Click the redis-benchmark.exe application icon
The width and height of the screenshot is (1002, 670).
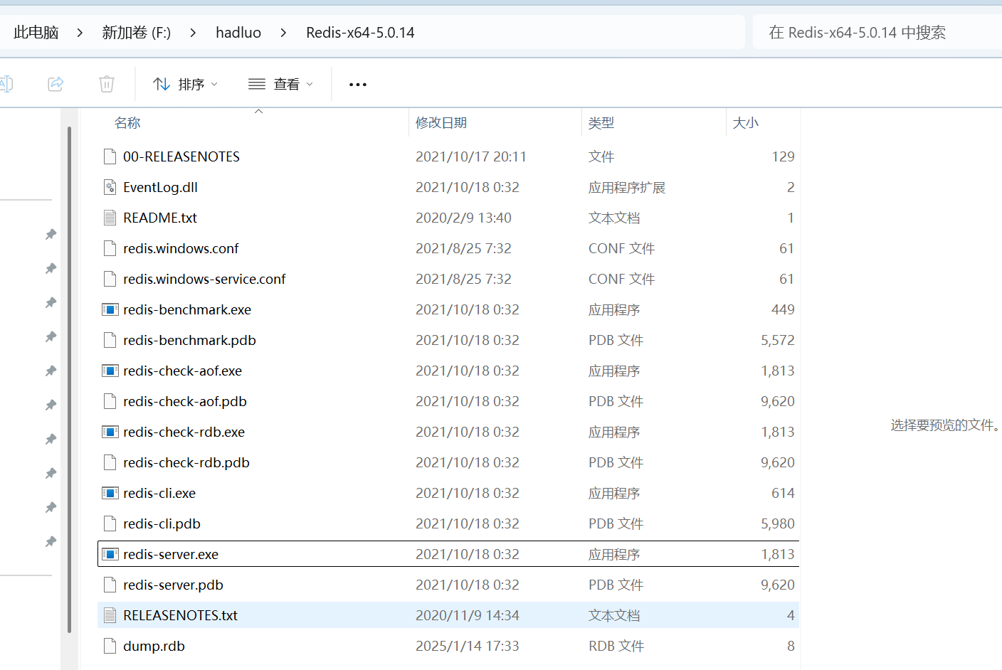[110, 309]
